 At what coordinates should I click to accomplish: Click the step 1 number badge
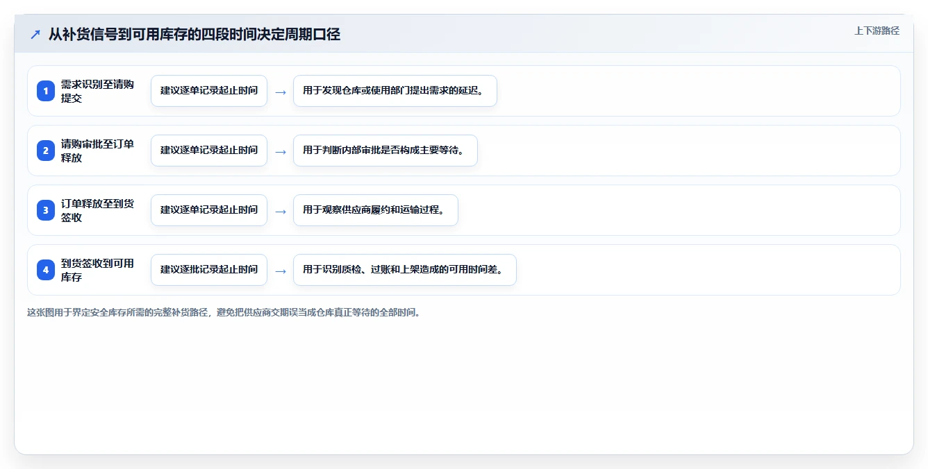46,91
